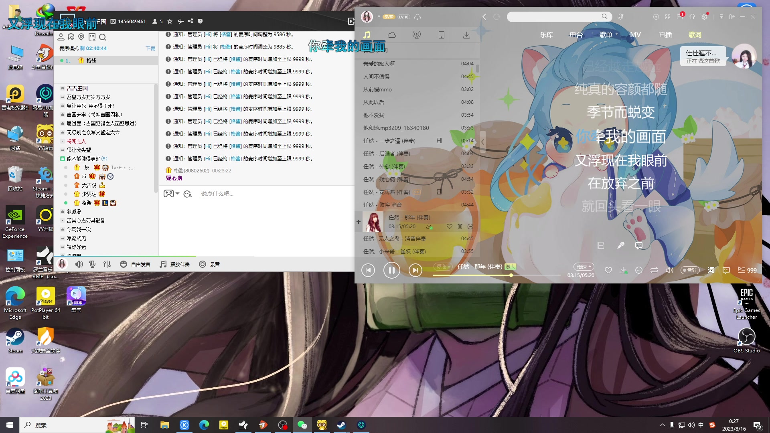The image size is (770, 433).
Task: Click the song progress slider in music player
Action: point(496,275)
